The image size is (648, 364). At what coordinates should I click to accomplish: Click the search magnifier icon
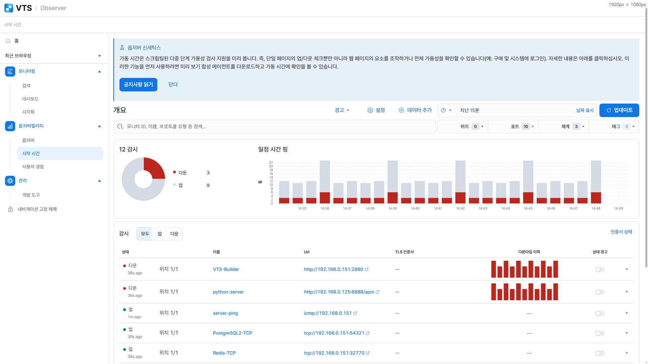pos(120,127)
